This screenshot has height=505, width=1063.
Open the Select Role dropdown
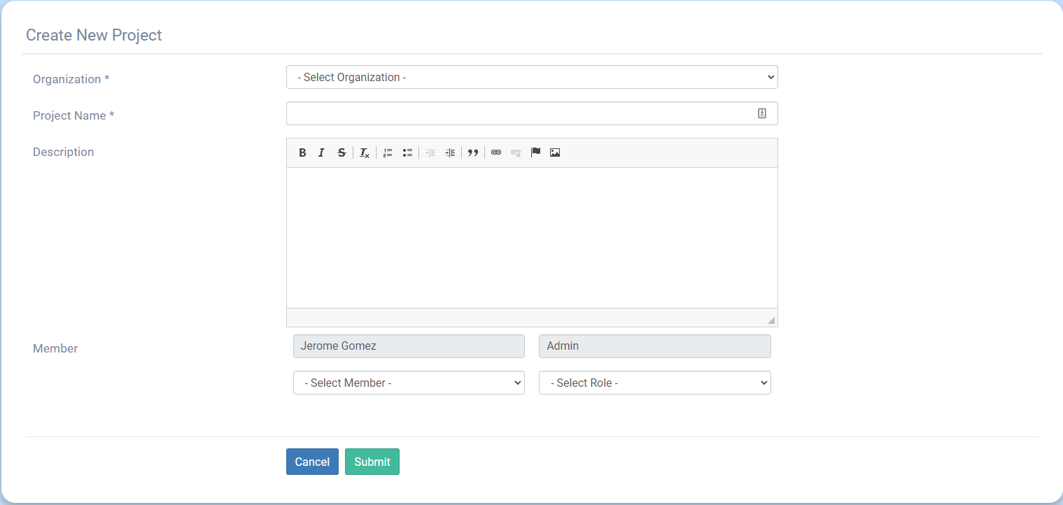(x=654, y=383)
